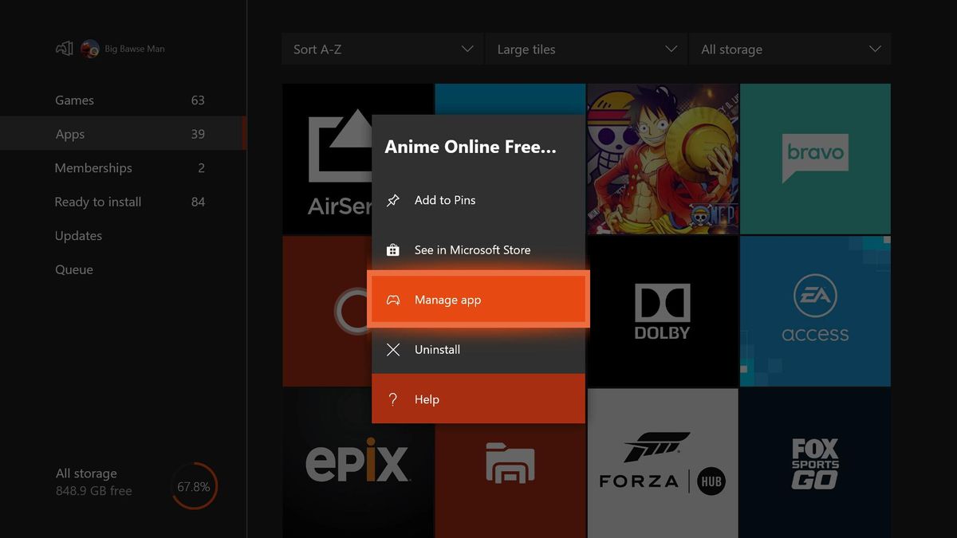
Task: Switch to the Games section
Action: tap(74, 100)
